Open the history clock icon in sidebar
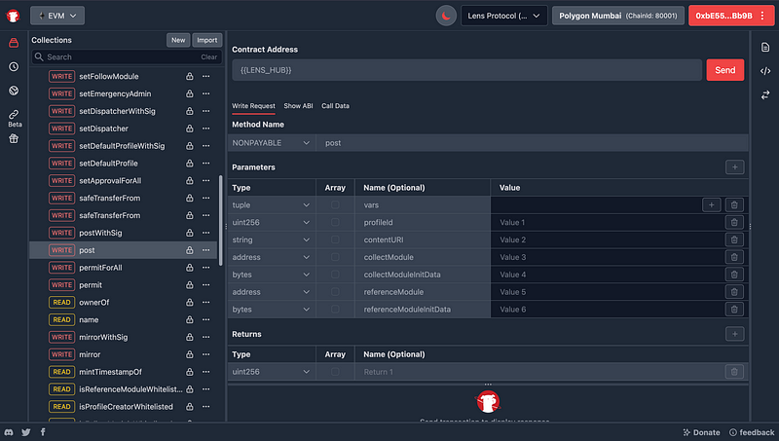 pyautogui.click(x=14, y=66)
